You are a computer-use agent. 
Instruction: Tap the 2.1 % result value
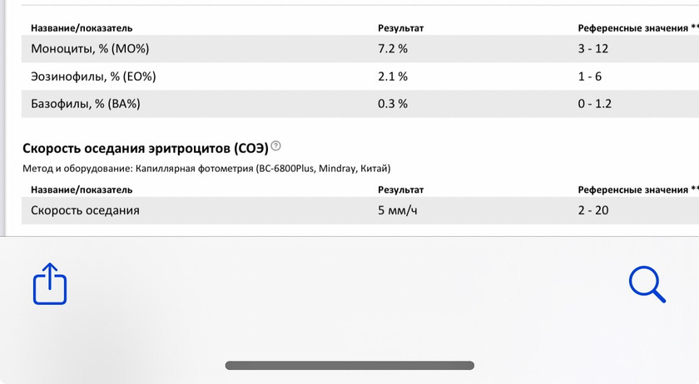point(393,76)
